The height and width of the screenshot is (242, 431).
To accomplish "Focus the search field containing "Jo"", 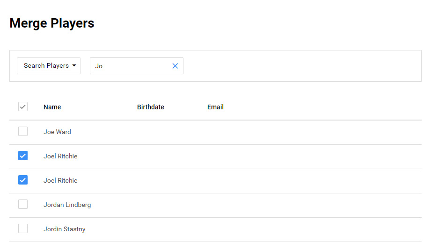I will pos(130,66).
